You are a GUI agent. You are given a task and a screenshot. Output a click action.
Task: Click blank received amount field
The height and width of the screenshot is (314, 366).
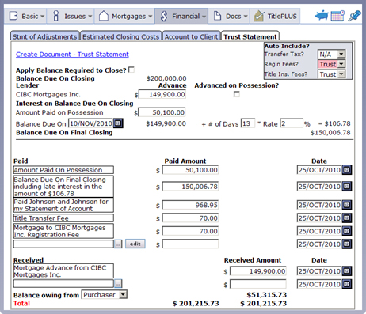[x=258, y=284]
